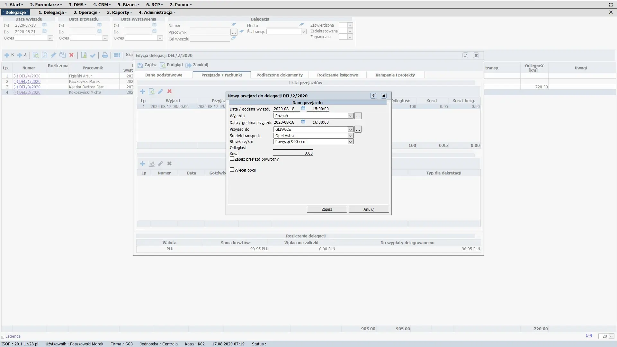Switch to Podłączone dokumenty tab
This screenshot has width=617, height=347.
(279, 75)
